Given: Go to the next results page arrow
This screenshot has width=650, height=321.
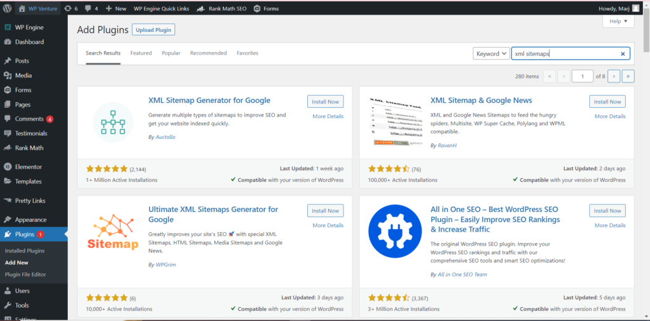Looking at the screenshot, I should point(614,76).
